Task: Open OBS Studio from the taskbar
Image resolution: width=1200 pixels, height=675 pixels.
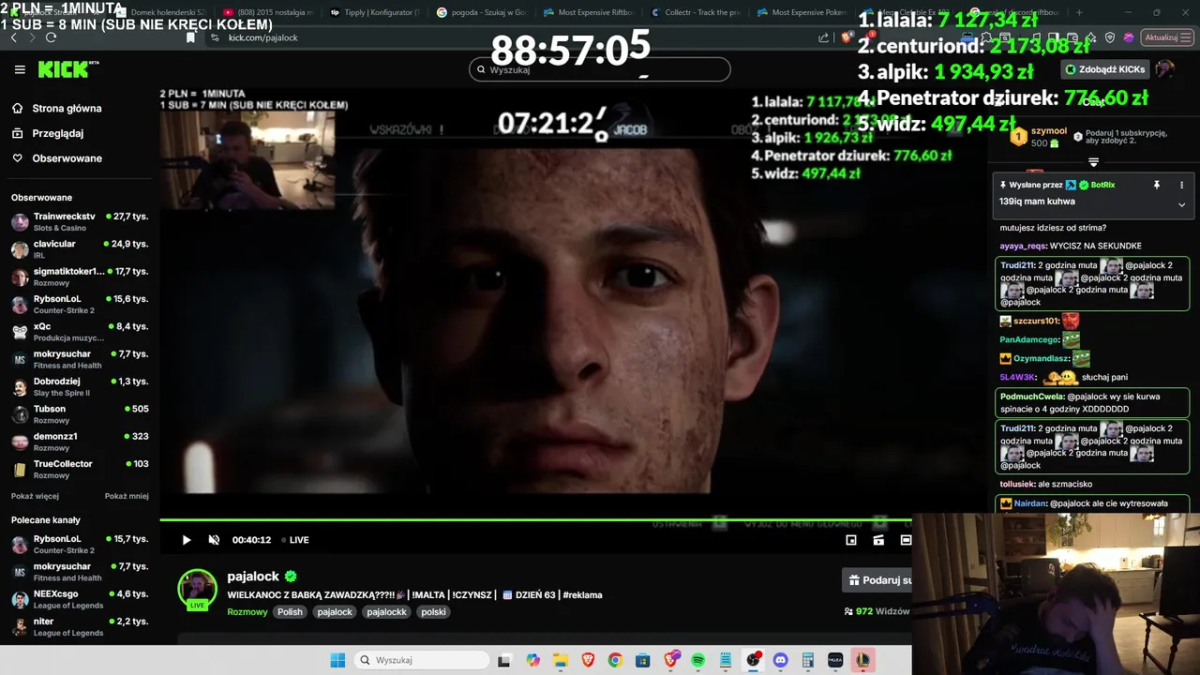Action: tap(753, 660)
